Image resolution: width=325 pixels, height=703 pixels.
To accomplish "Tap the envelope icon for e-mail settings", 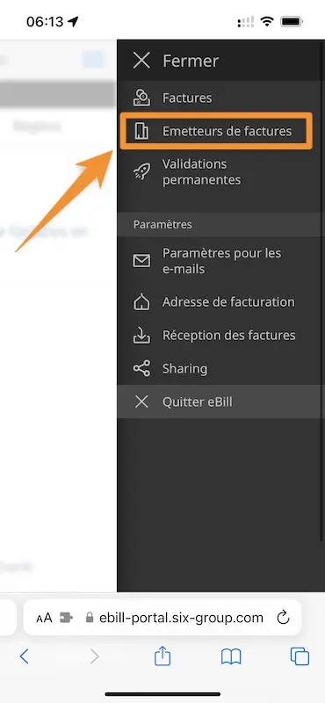I will (x=141, y=261).
